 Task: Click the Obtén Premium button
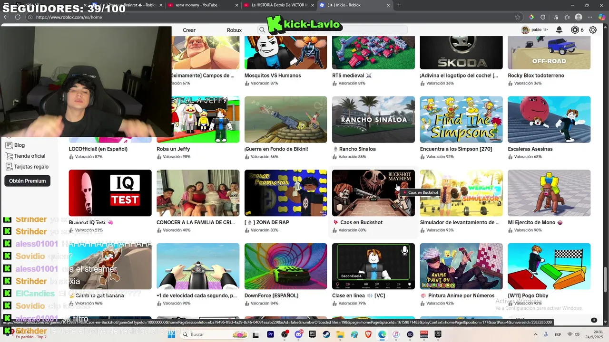(x=27, y=181)
